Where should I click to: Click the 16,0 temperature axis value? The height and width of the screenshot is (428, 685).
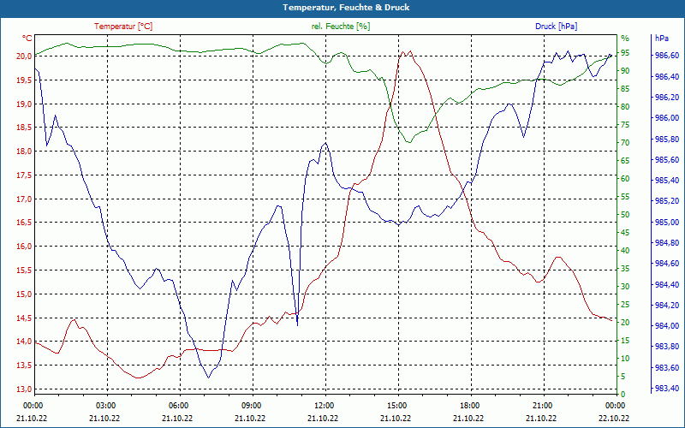24,247
